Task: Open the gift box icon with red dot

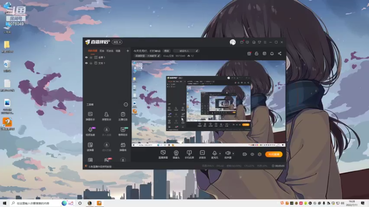Action: click(x=249, y=53)
